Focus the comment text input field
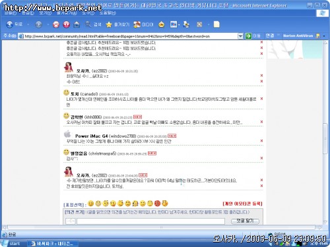Image resolution: width=330 pixels, height=247 pixels. click(150, 221)
